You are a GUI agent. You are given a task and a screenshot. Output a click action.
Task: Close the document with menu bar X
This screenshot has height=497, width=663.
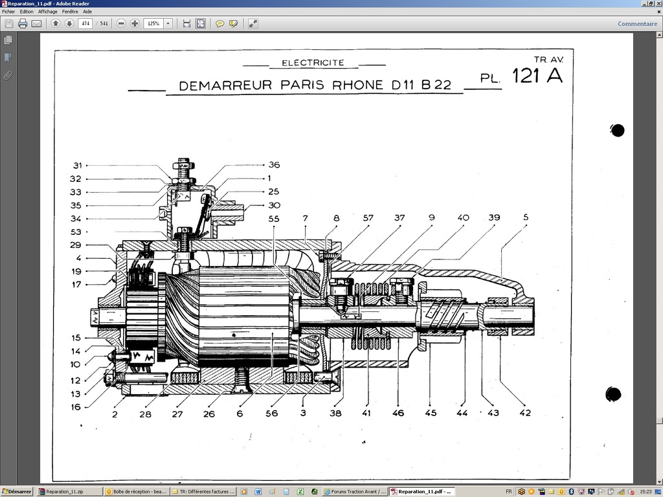click(659, 12)
